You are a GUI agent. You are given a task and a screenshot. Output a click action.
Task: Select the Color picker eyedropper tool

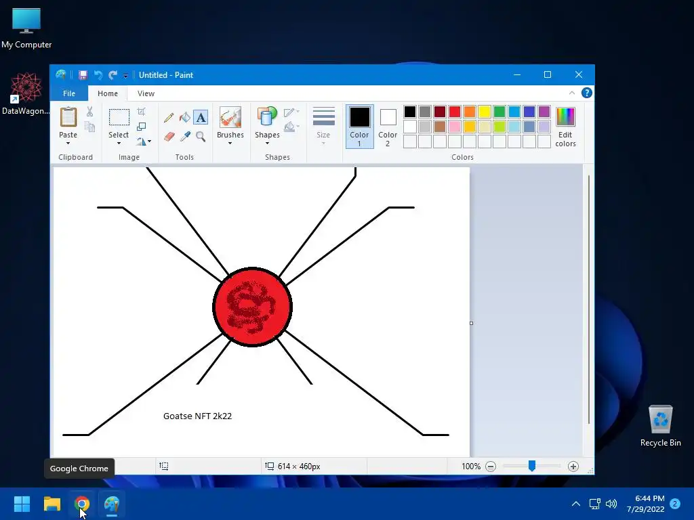(185, 136)
